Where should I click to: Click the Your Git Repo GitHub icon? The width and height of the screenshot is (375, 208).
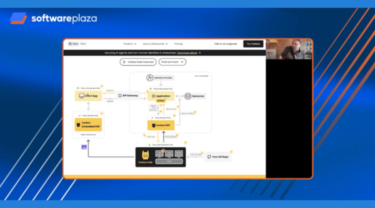pos(209,157)
